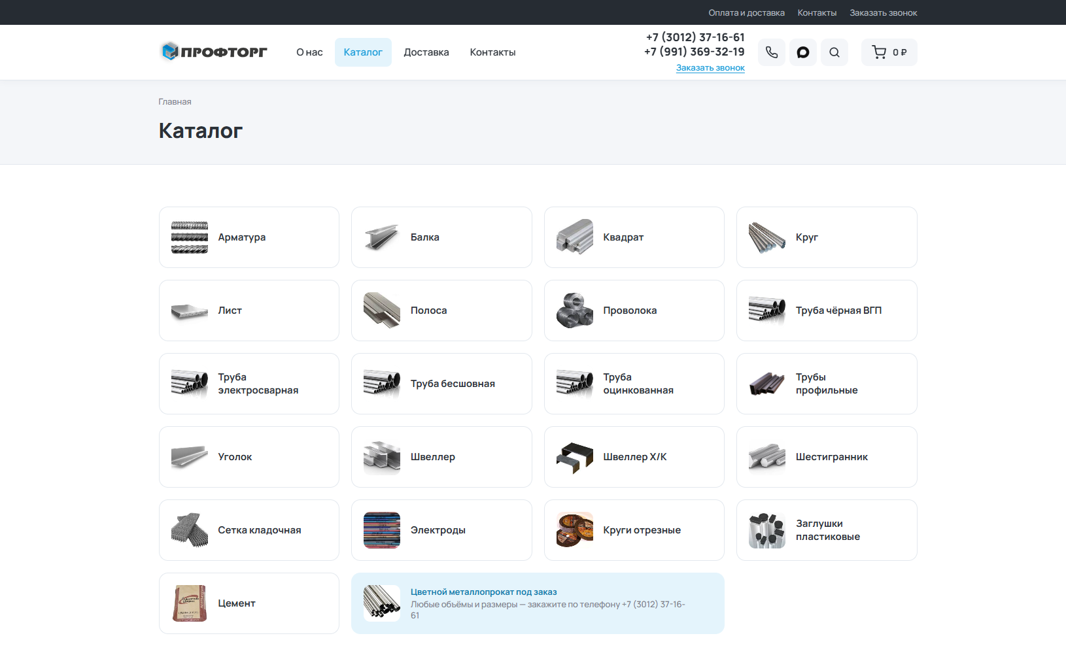This screenshot has width=1066, height=672.
Task: Click the Арматура rebar thumbnail
Action: pos(190,237)
